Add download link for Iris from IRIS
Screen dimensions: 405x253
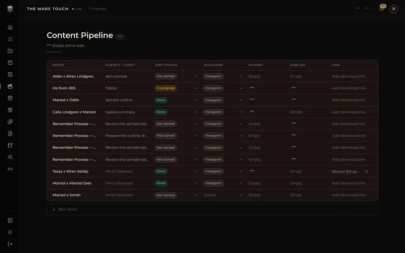(348, 88)
